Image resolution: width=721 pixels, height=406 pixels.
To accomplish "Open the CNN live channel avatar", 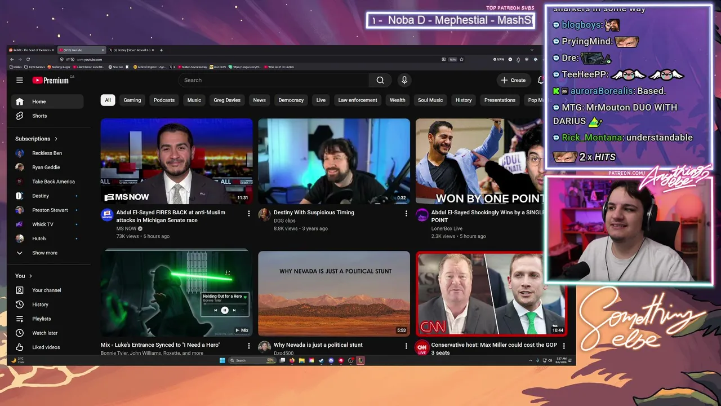I will (422, 347).
